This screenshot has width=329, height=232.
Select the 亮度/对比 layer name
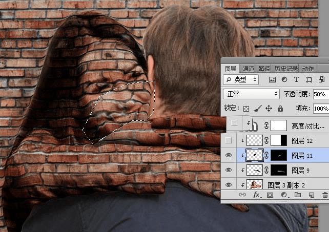[308, 126]
